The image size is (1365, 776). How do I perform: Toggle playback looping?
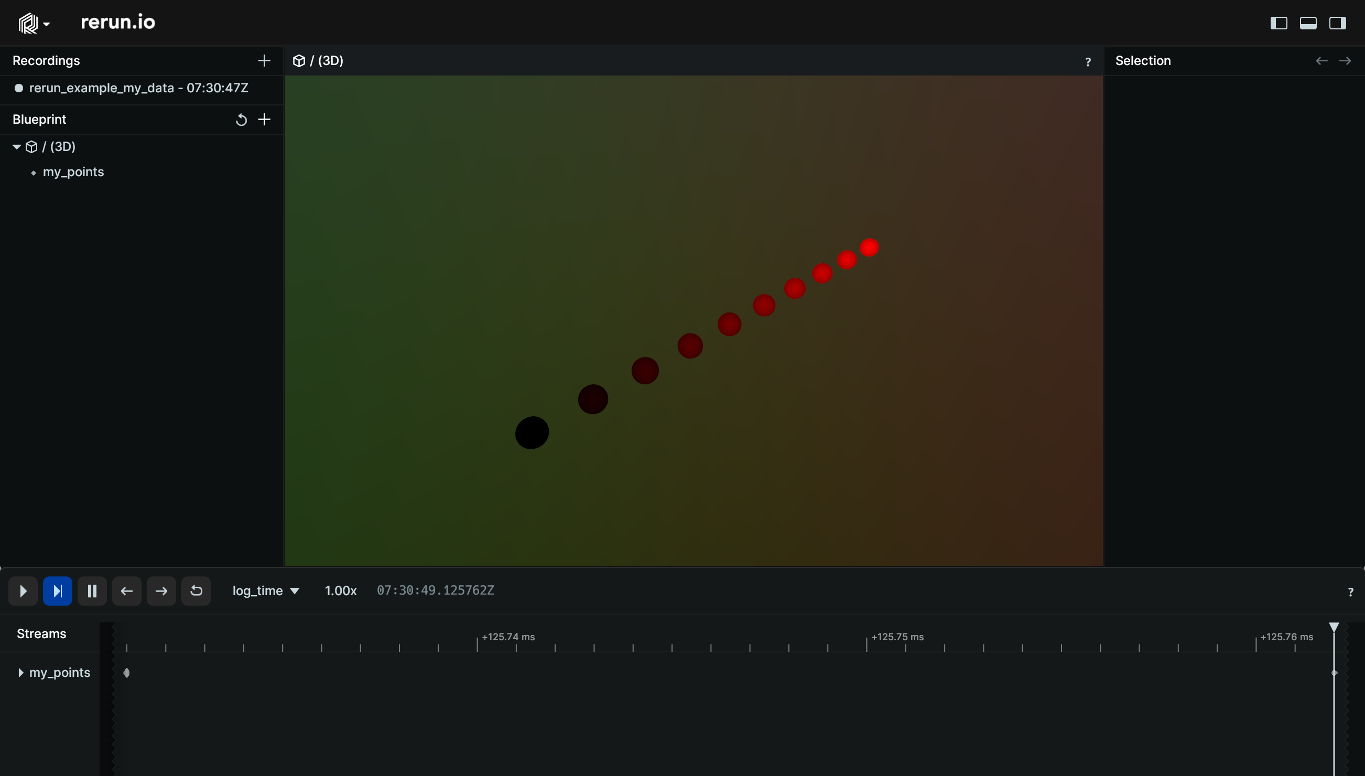click(x=196, y=590)
